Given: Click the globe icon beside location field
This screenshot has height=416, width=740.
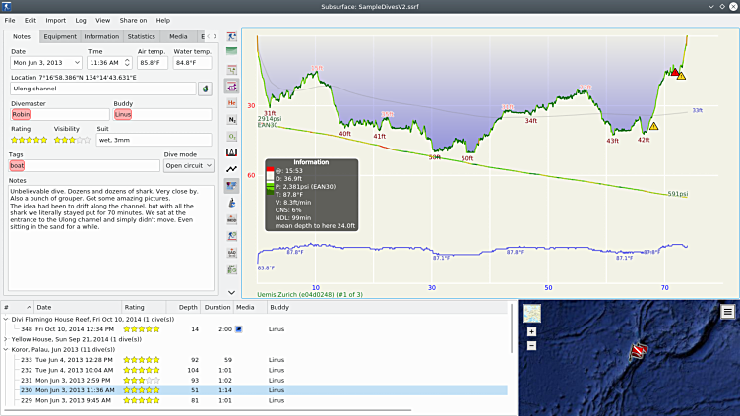Looking at the screenshot, I should pyautogui.click(x=205, y=89).
